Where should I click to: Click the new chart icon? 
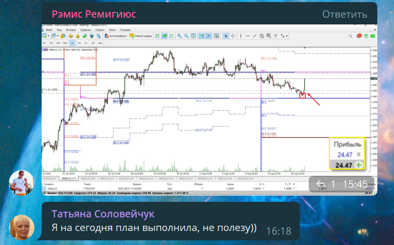click(44, 36)
